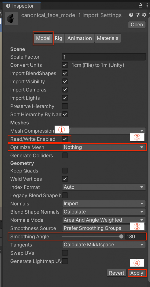The image size is (150, 287).
Task: Expand the Normals Mode dropdown
Action: (104, 220)
